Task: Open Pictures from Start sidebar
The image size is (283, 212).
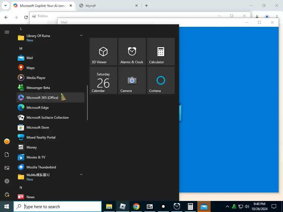Action: click(7, 168)
